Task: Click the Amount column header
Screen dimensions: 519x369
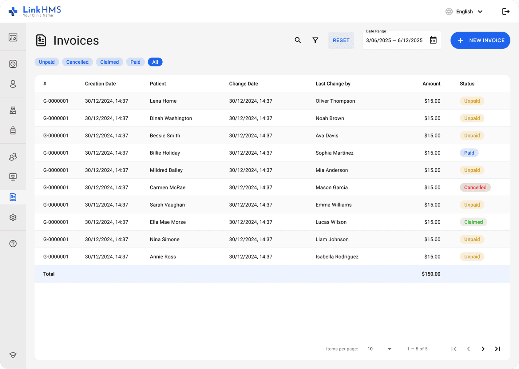Action: coord(431,84)
